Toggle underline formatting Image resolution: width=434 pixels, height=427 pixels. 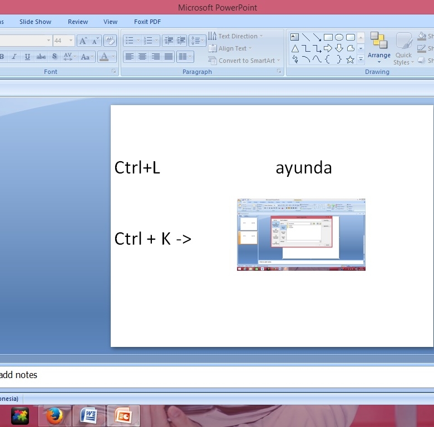click(27, 57)
